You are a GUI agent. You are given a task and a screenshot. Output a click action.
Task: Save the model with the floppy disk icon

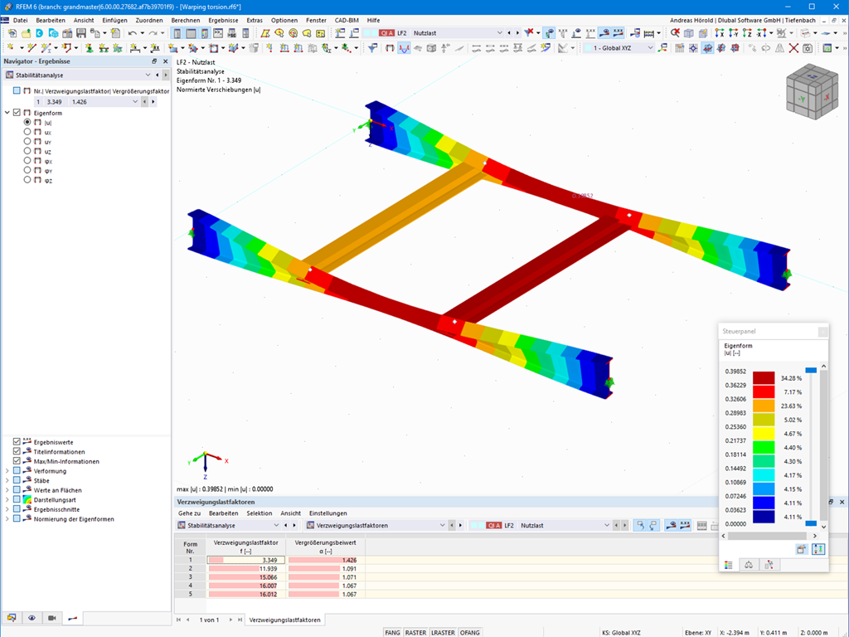(x=80, y=33)
